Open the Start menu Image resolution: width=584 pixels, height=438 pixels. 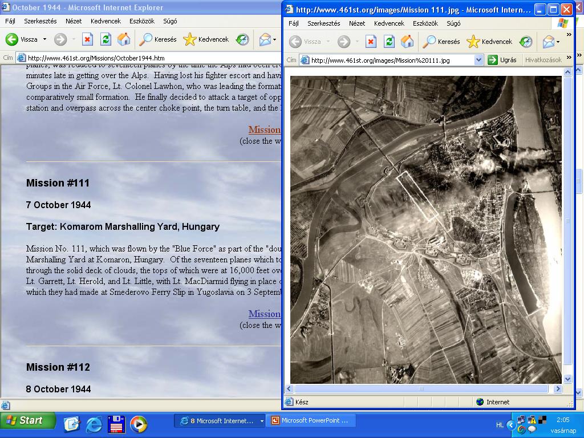pyautogui.click(x=28, y=420)
